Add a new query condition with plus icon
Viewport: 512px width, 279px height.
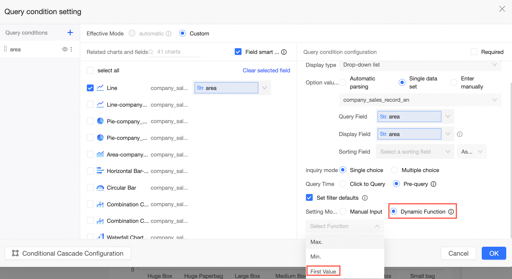pos(70,33)
